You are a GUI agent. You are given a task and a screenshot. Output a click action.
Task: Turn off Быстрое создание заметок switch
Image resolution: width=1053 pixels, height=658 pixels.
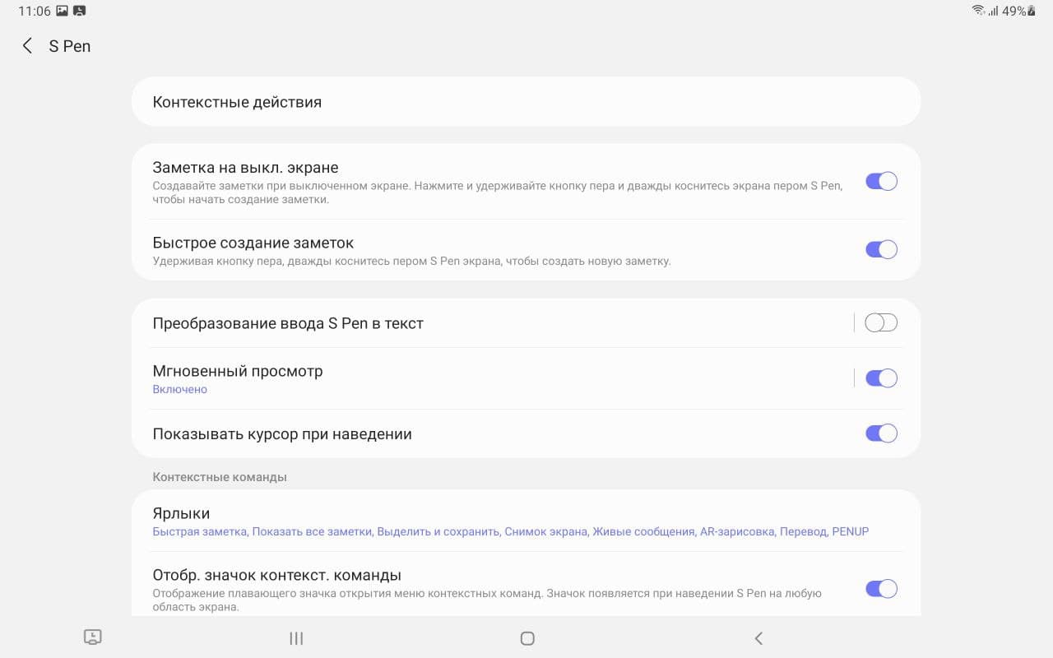point(880,249)
